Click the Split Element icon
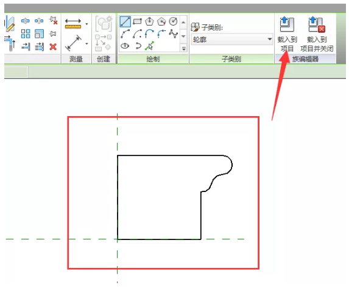This screenshot has width=349, height=288. coord(26,21)
